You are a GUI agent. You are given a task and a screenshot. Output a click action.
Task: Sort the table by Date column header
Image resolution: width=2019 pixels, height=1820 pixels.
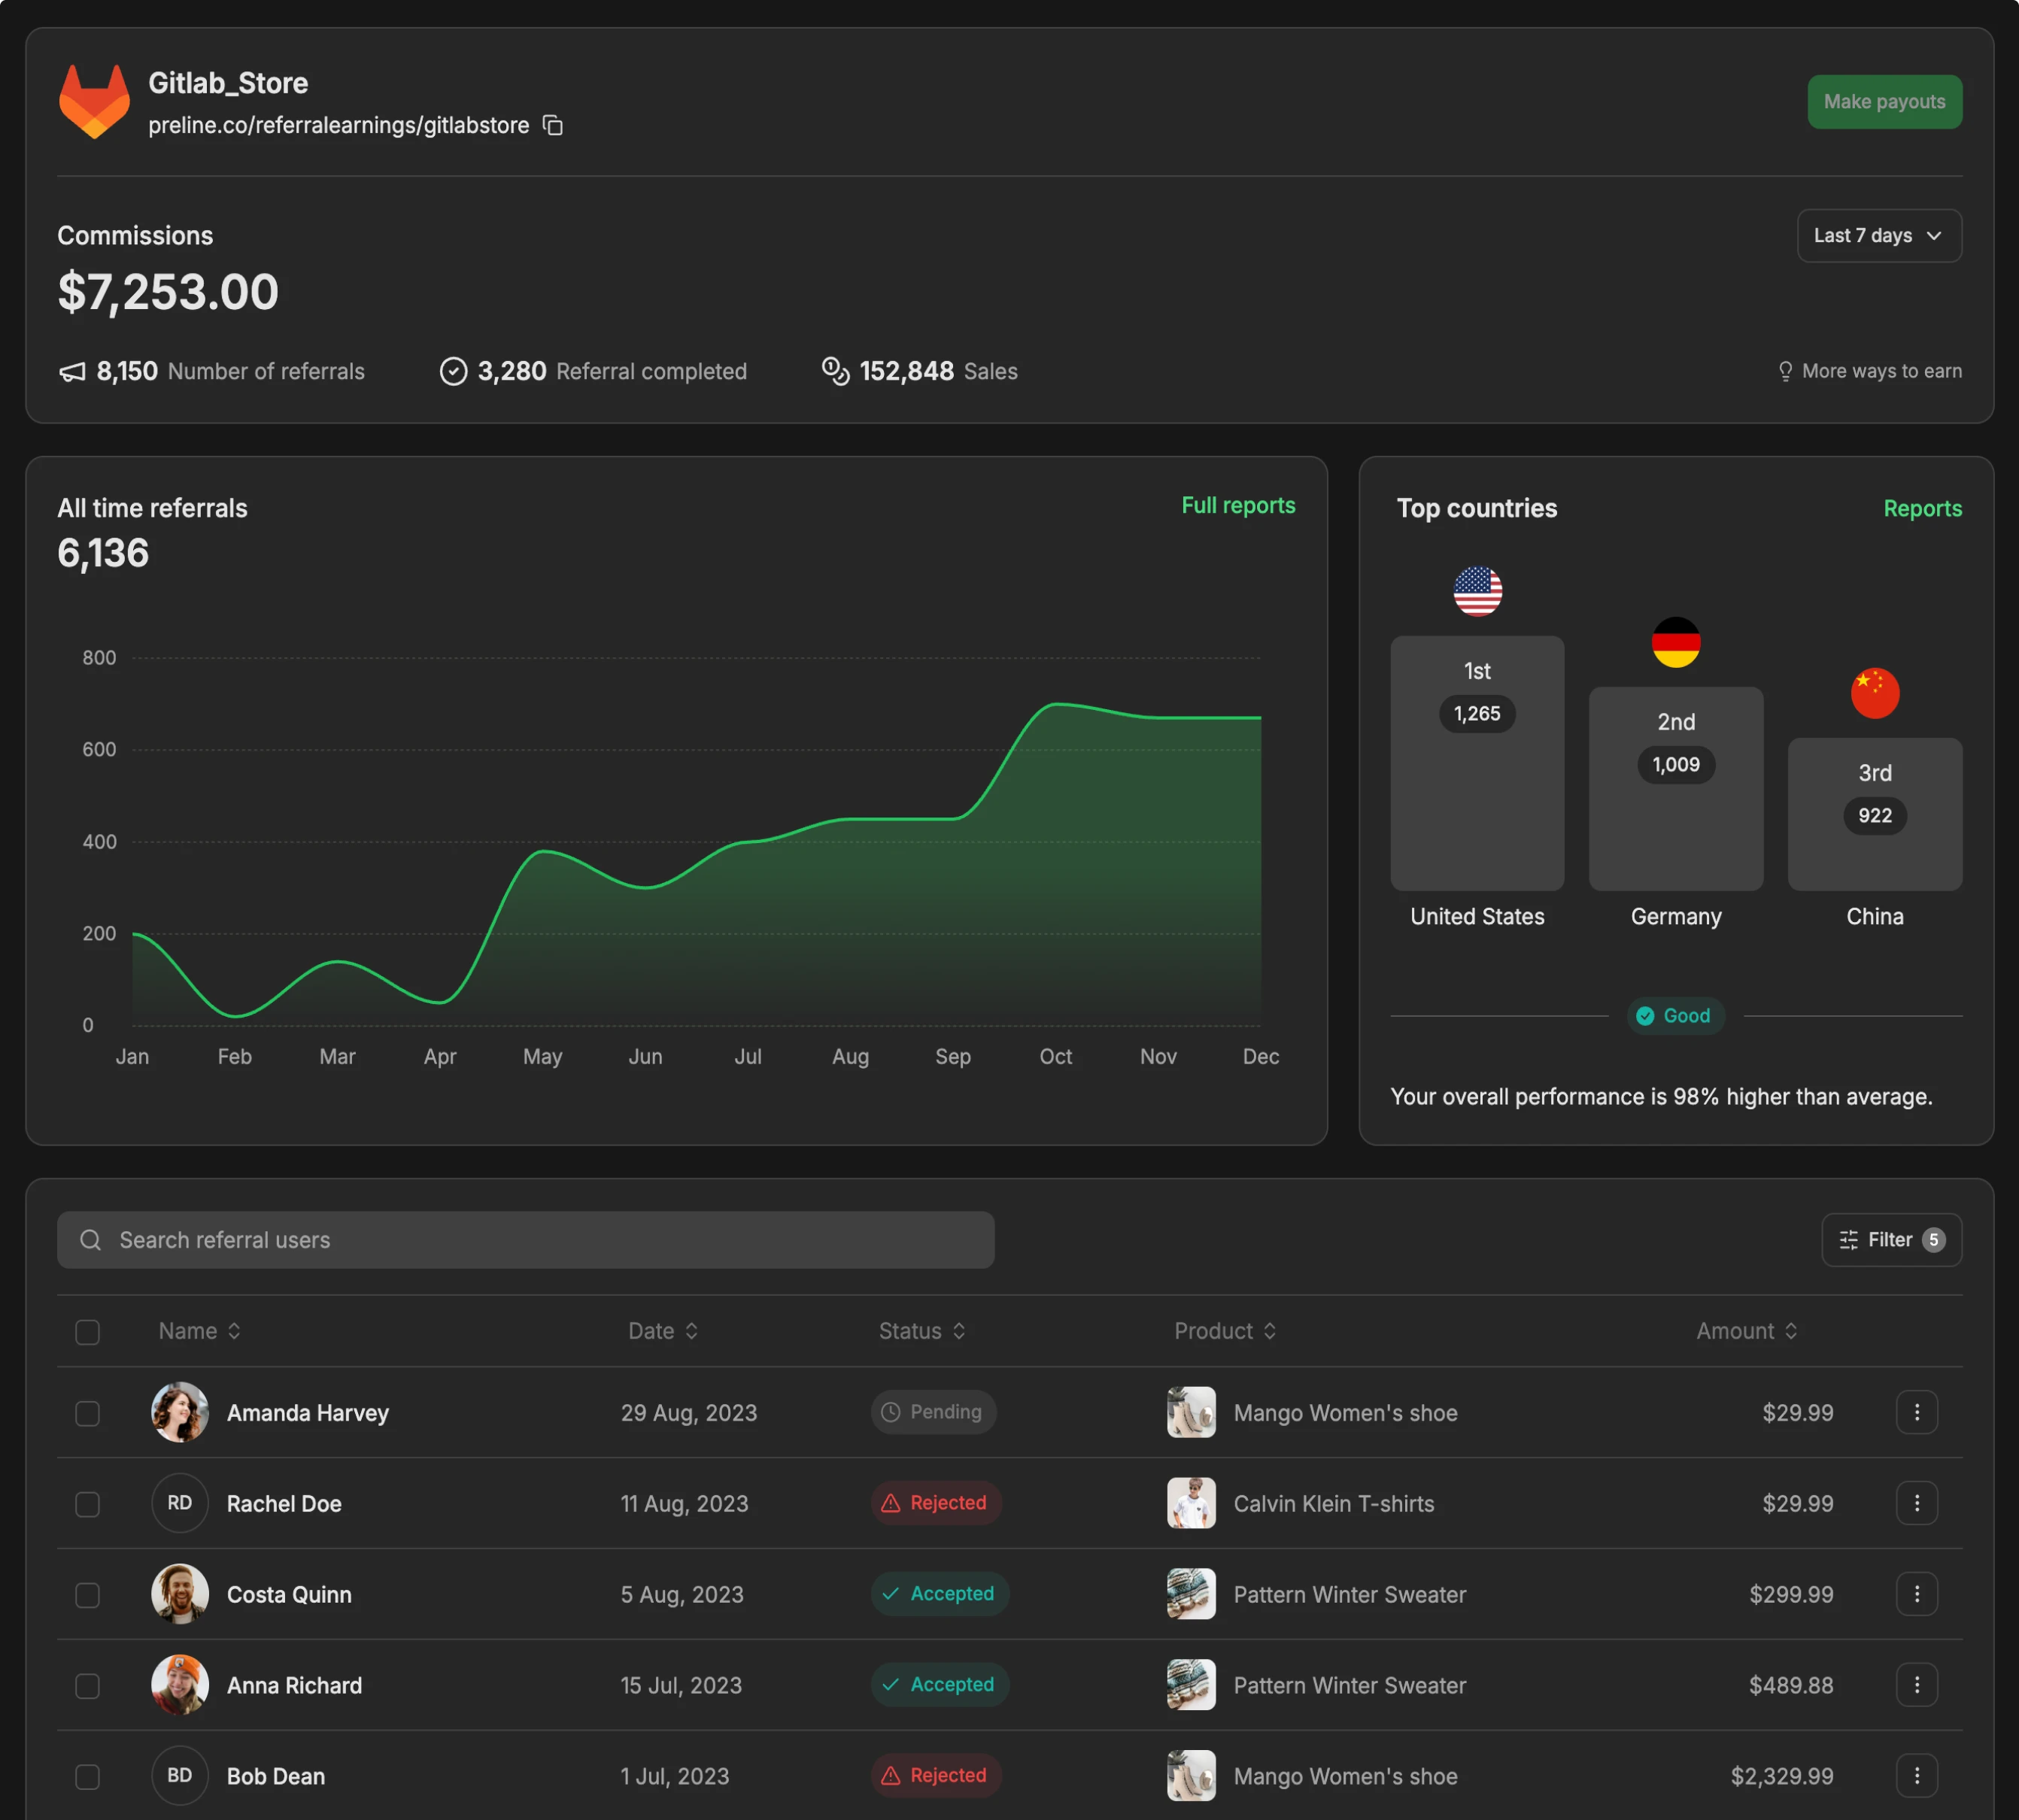click(x=662, y=1331)
